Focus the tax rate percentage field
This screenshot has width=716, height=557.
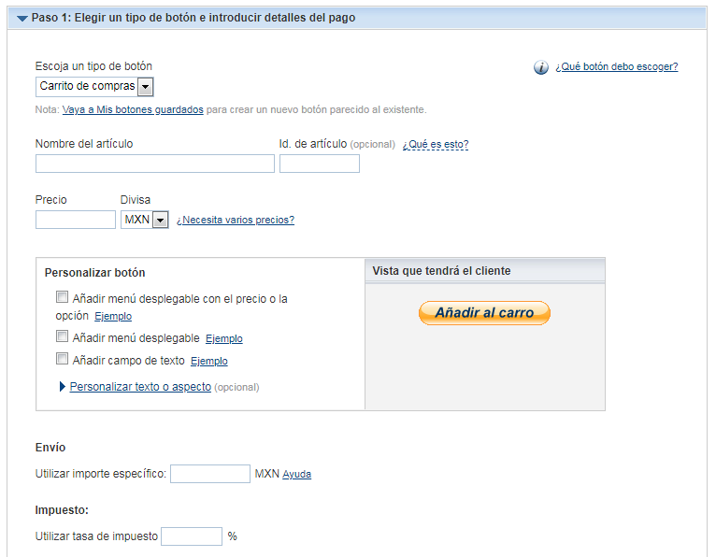tap(192, 536)
